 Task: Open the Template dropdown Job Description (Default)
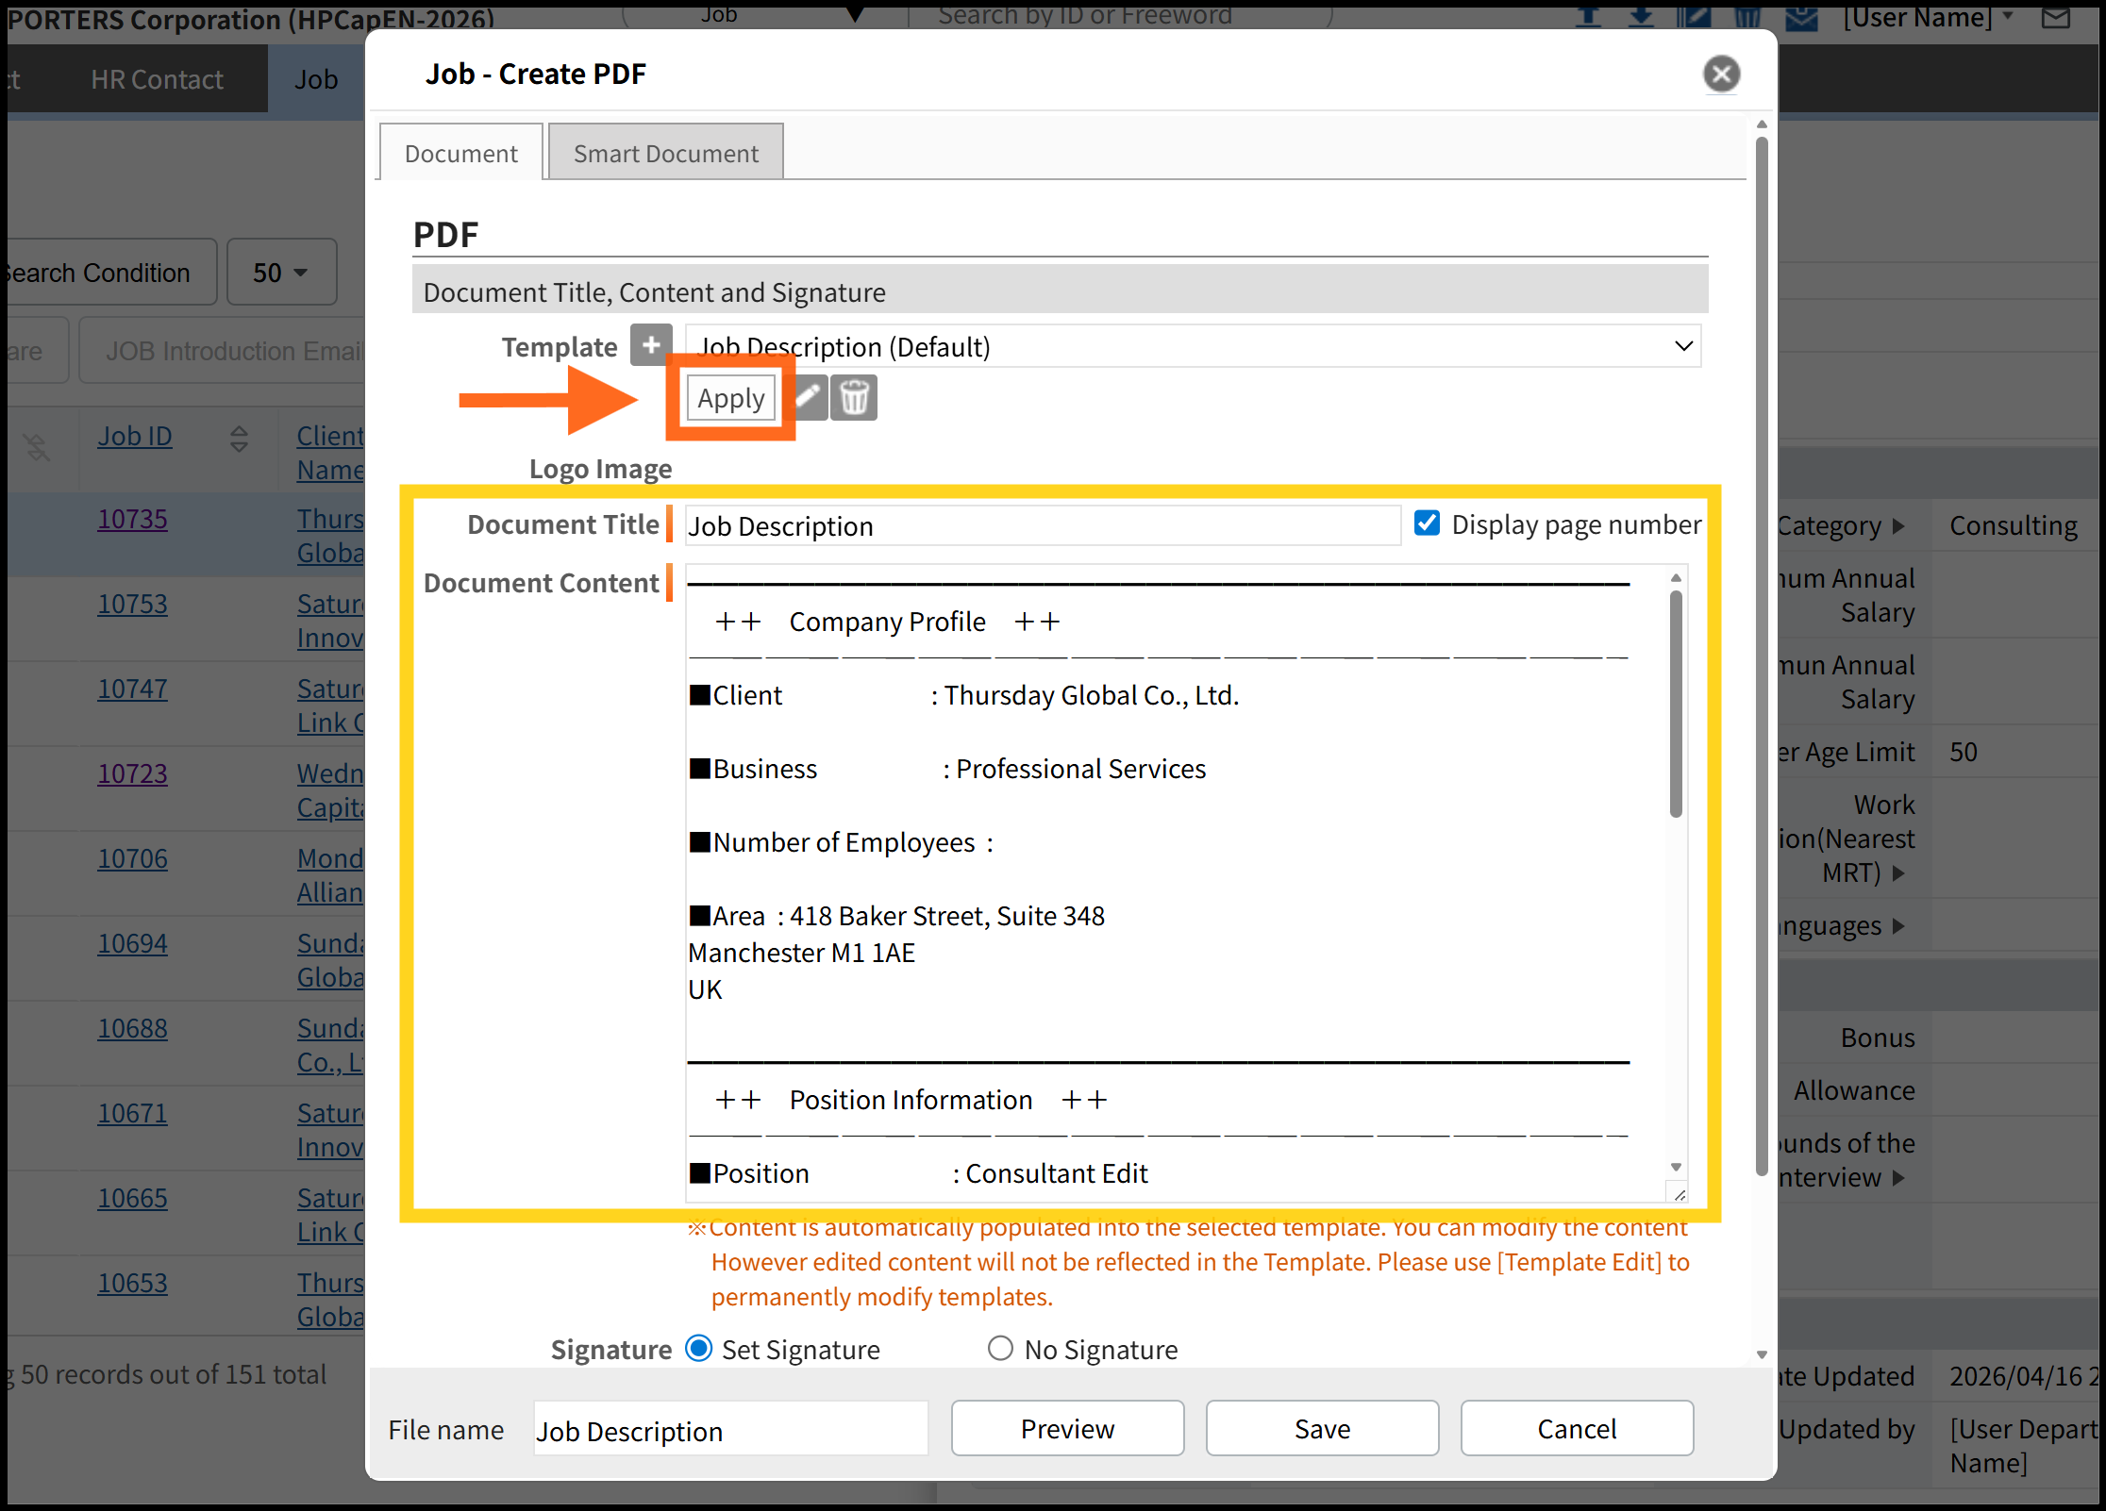(1194, 346)
